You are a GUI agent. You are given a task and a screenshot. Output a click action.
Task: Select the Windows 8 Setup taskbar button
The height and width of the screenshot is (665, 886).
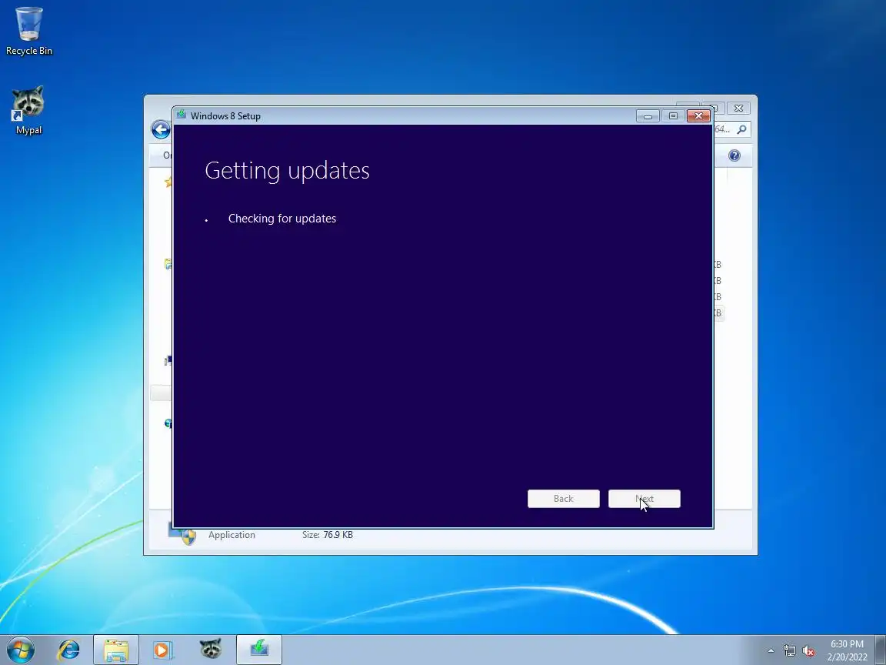pyautogui.click(x=258, y=650)
